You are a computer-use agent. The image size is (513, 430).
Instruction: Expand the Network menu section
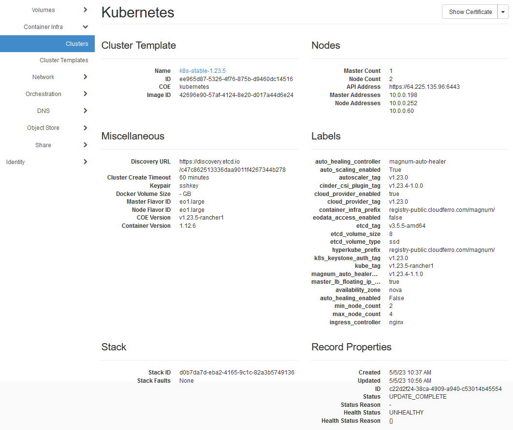43,77
